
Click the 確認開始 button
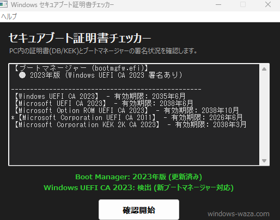[139, 210]
